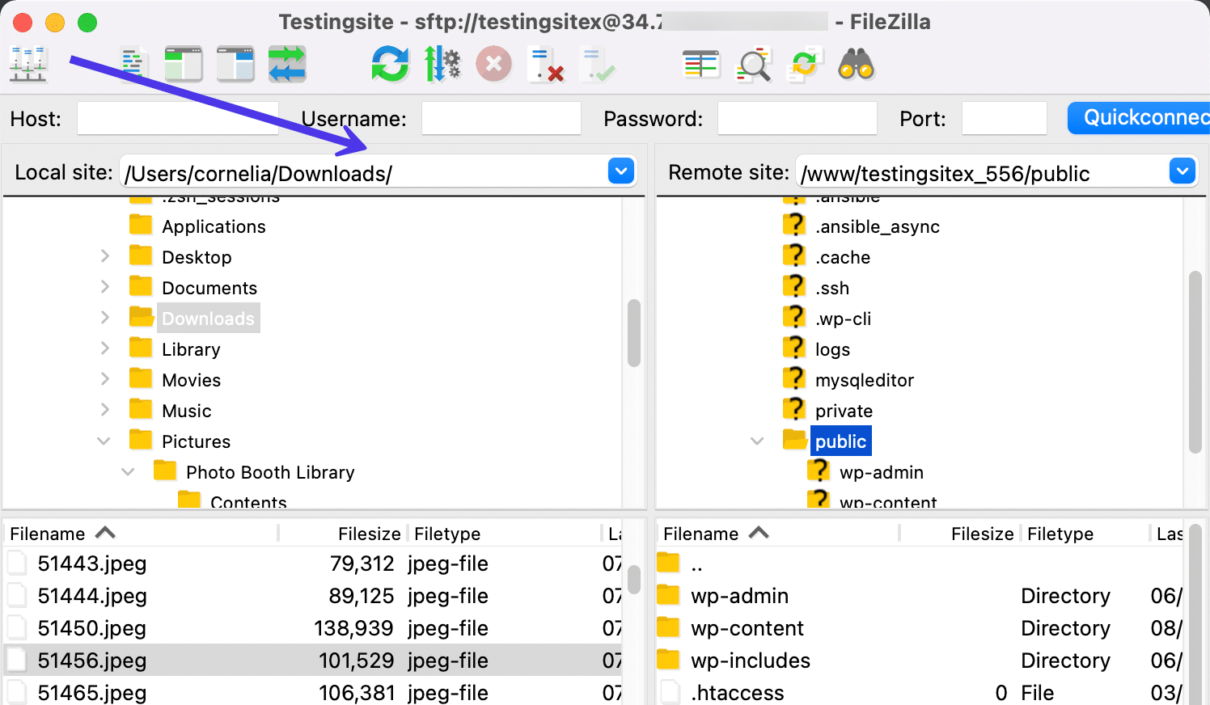Toggle the transfer queue display
The height and width of the screenshot is (705, 1210).
tap(287, 65)
